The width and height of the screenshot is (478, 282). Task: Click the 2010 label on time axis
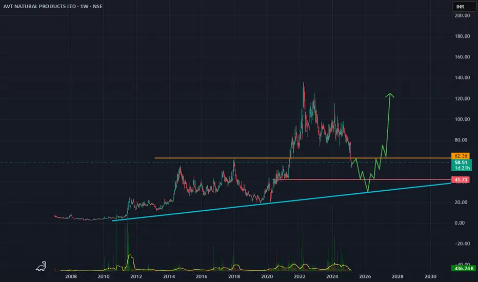pos(103,276)
